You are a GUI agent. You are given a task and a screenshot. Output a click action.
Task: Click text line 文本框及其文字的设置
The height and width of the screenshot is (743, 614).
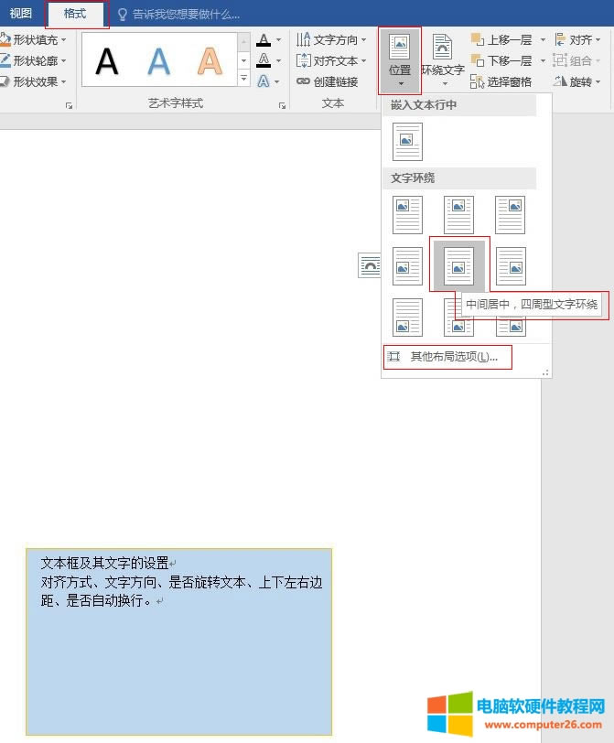click(x=104, y=563)
